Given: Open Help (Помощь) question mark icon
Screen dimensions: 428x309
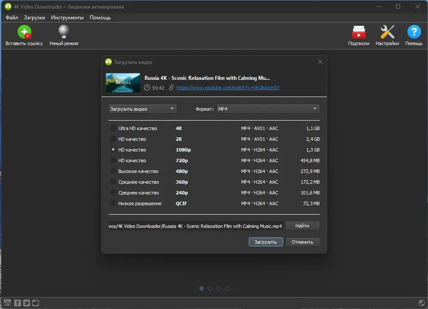Looking at the screenshot, I should pyautogui.click(x=414, y=32).
